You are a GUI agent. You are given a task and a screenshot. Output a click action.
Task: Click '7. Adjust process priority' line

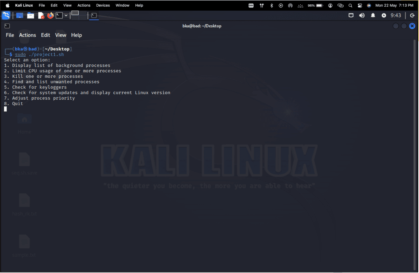(39, 98)
